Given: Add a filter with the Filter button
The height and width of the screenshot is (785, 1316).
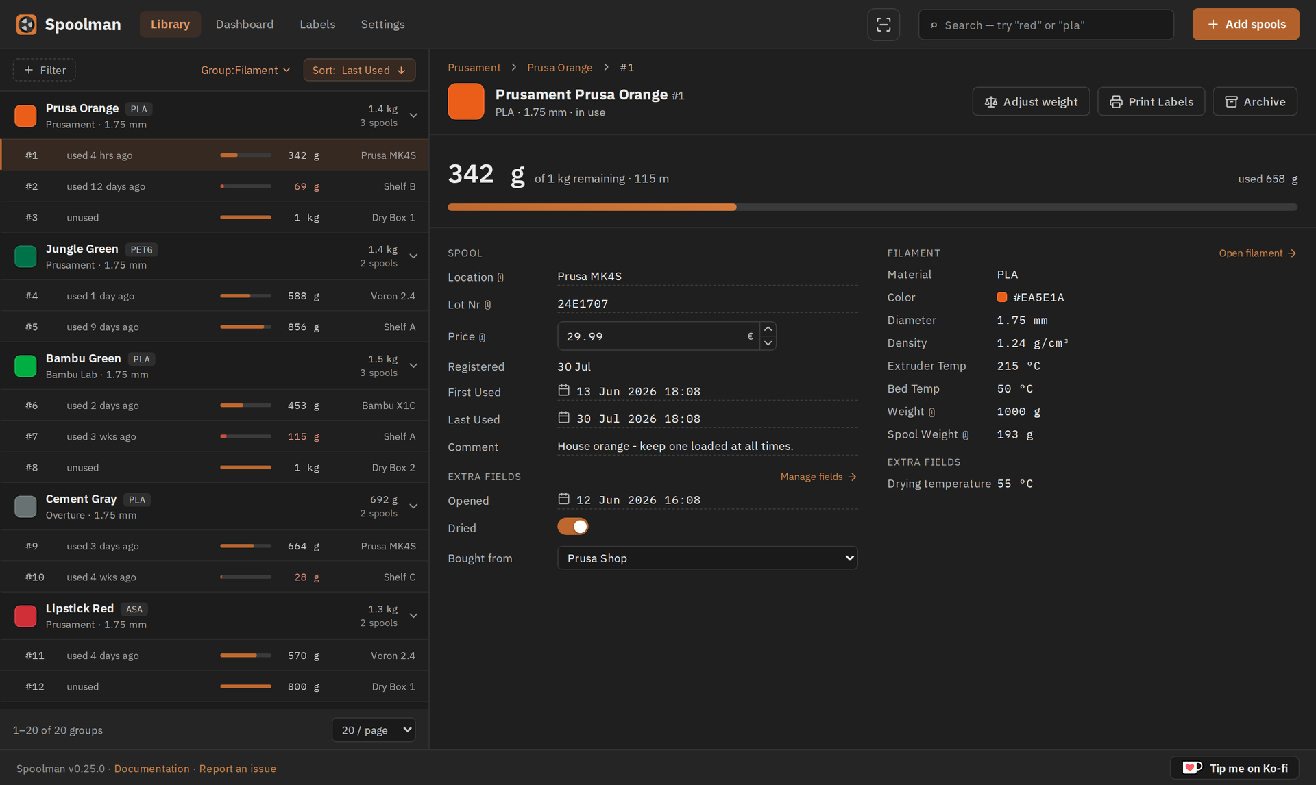Looking at the screenshot, I should (44, 70).
